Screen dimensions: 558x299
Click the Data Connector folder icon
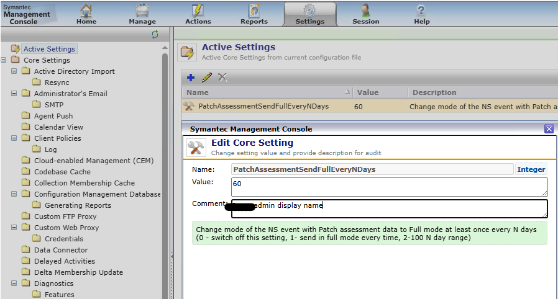coord(25,249)
